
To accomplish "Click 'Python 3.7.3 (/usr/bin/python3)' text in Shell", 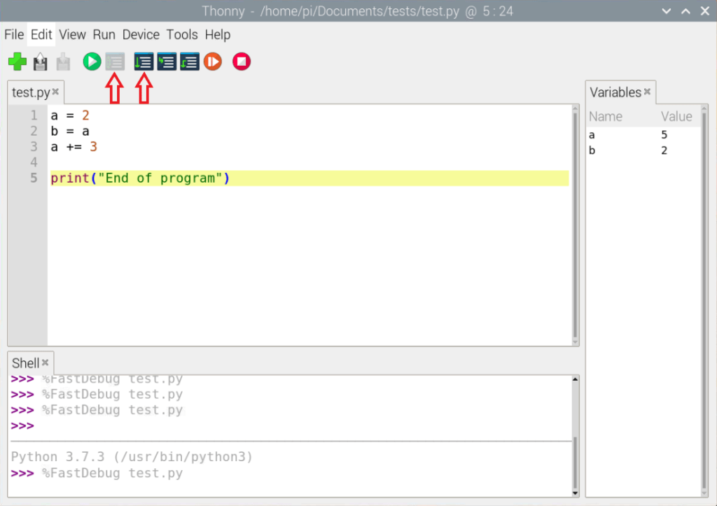I will (x=132, y=457).
